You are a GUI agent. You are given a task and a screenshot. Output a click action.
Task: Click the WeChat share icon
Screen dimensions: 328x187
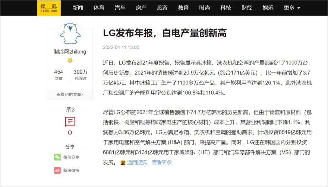pos(57,157)
